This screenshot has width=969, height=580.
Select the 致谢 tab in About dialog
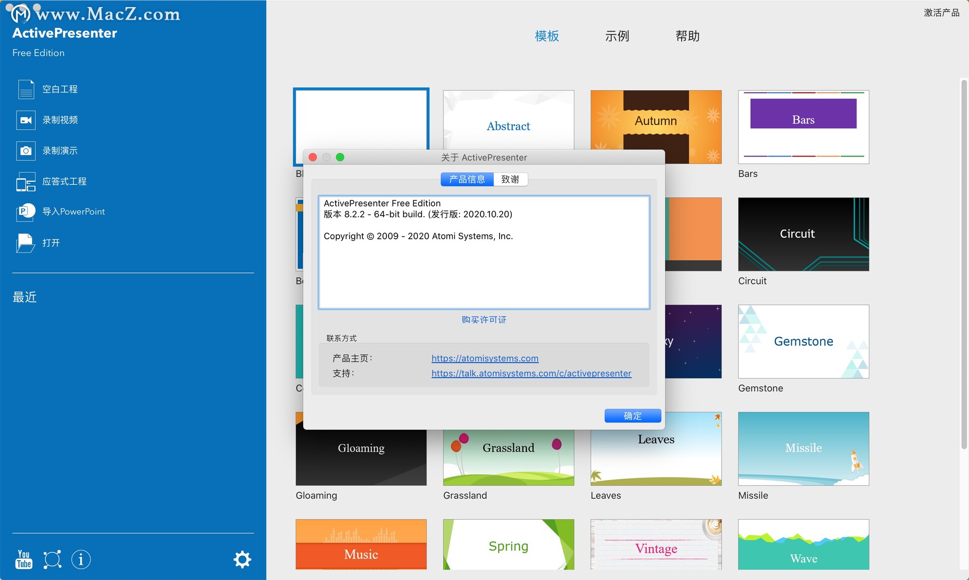tap(510, 179)
